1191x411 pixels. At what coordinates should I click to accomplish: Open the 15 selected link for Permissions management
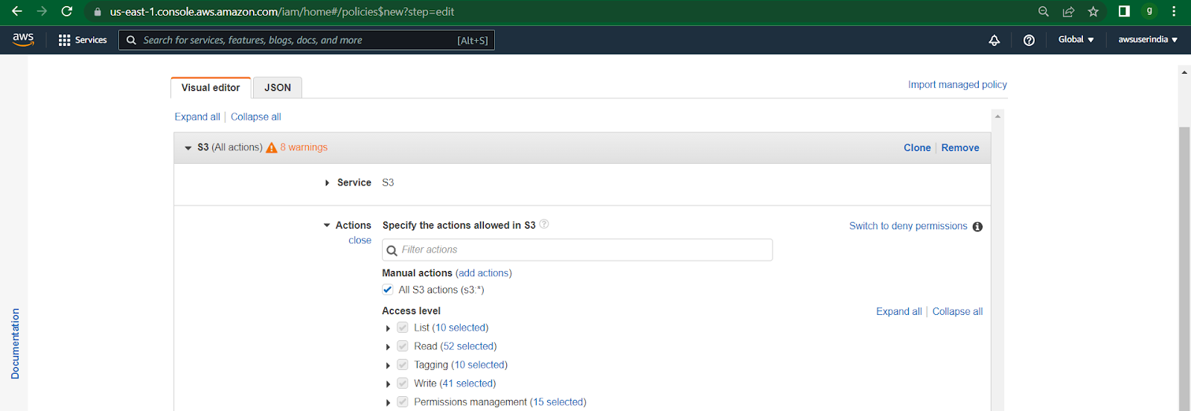point(558,402)
